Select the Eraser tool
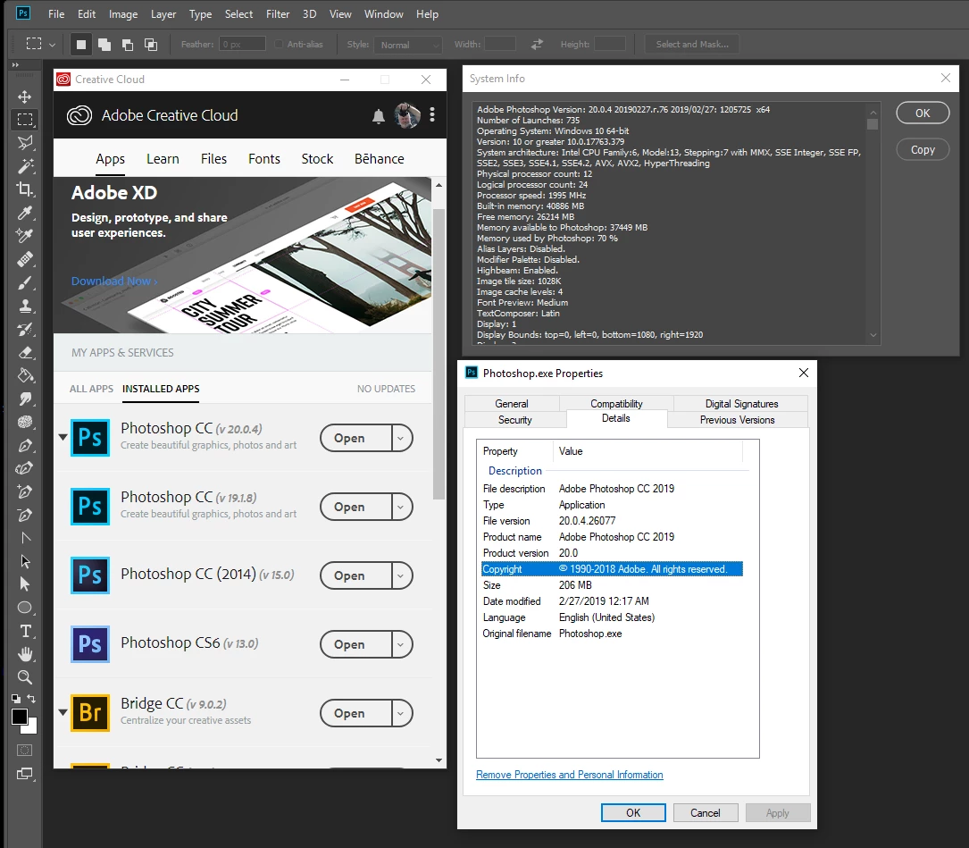 pyautogui.click(x=25, y=353)
